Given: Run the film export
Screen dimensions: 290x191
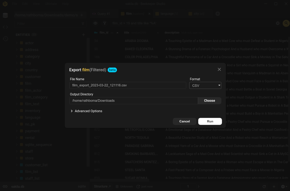Looking at the screenshot, I should click(x=210, y=121).
